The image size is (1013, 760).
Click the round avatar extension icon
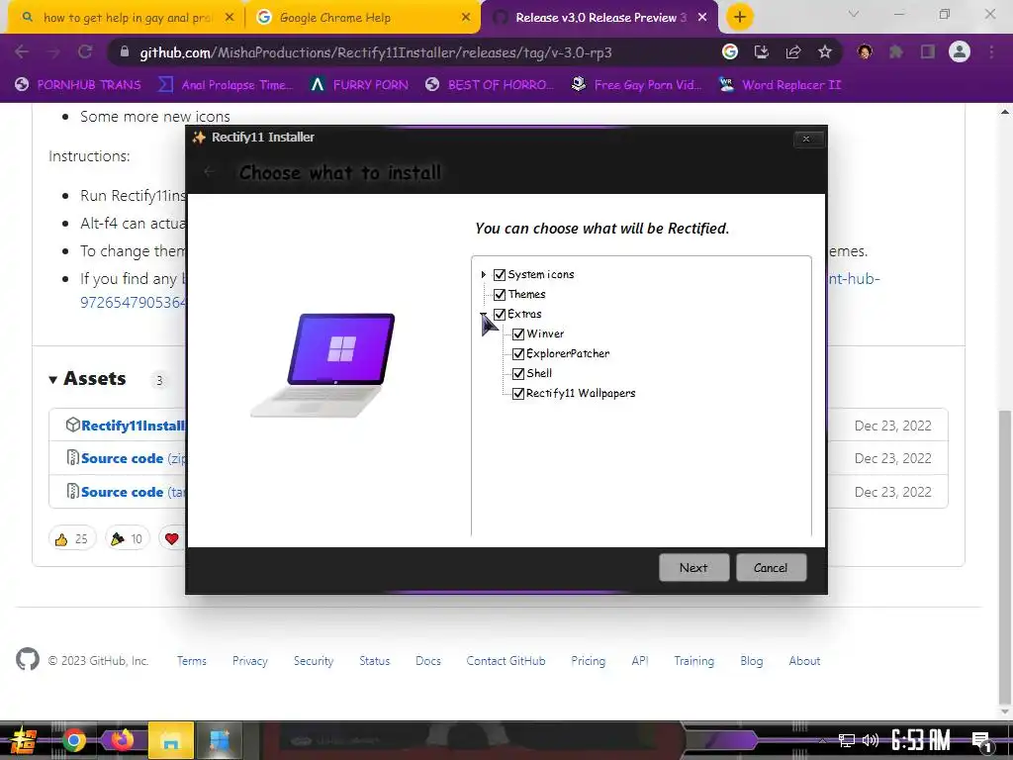pyautogui.click(x=865, y=51)
